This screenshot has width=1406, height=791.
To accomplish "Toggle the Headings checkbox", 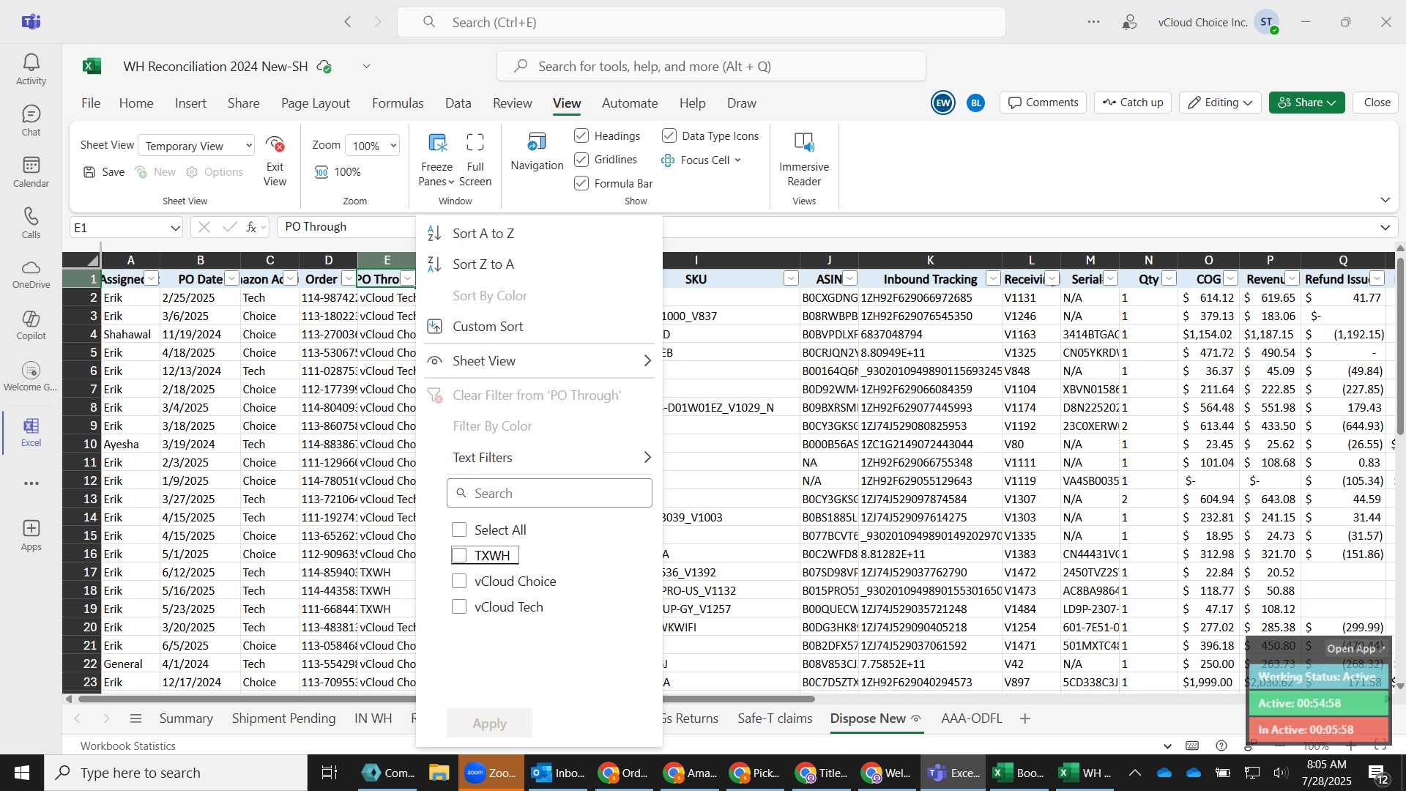I will click(x=582, y=135).
